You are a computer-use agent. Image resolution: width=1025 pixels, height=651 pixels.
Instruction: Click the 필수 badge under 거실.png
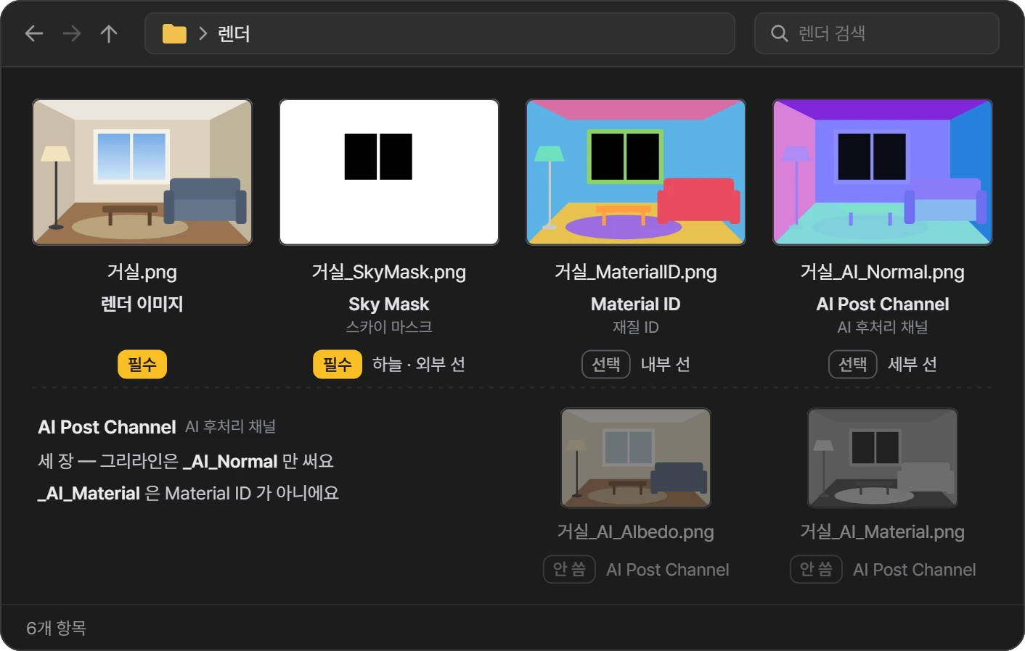click(x=142, y=364)
